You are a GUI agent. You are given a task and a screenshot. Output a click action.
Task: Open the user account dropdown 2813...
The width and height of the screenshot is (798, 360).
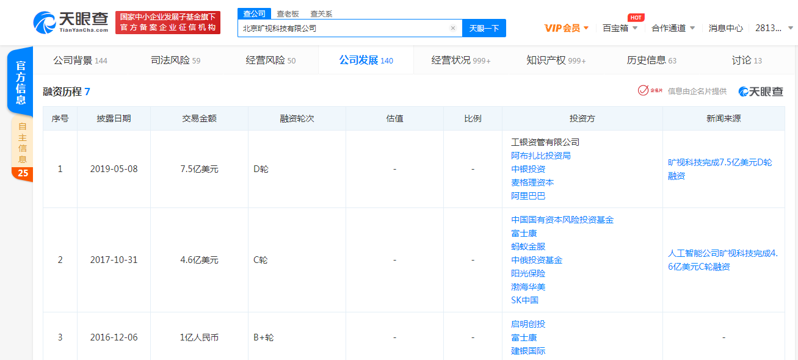774,28
